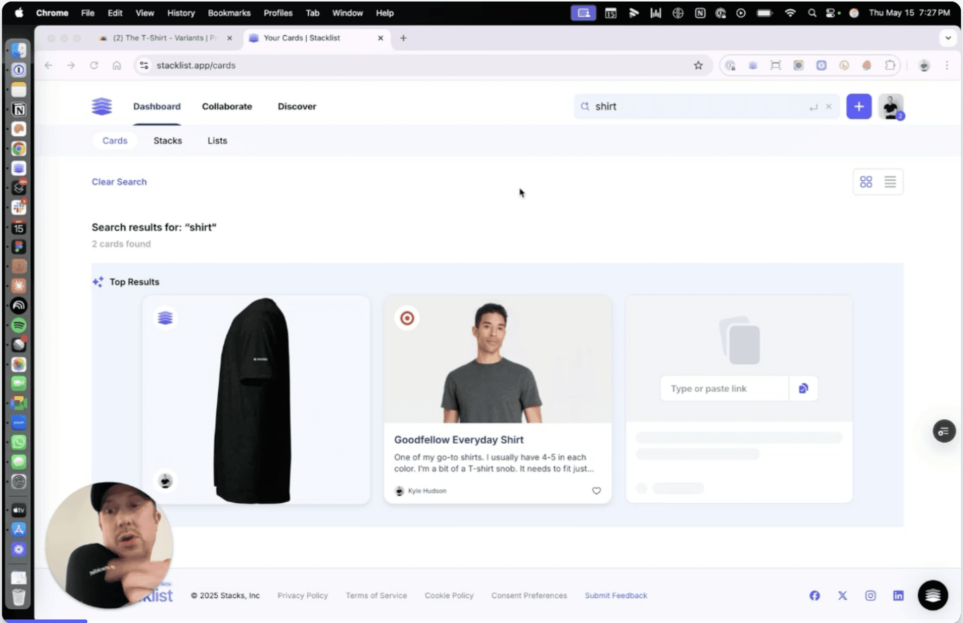
Task: Click the Type or paste link field
Action: 725,388
